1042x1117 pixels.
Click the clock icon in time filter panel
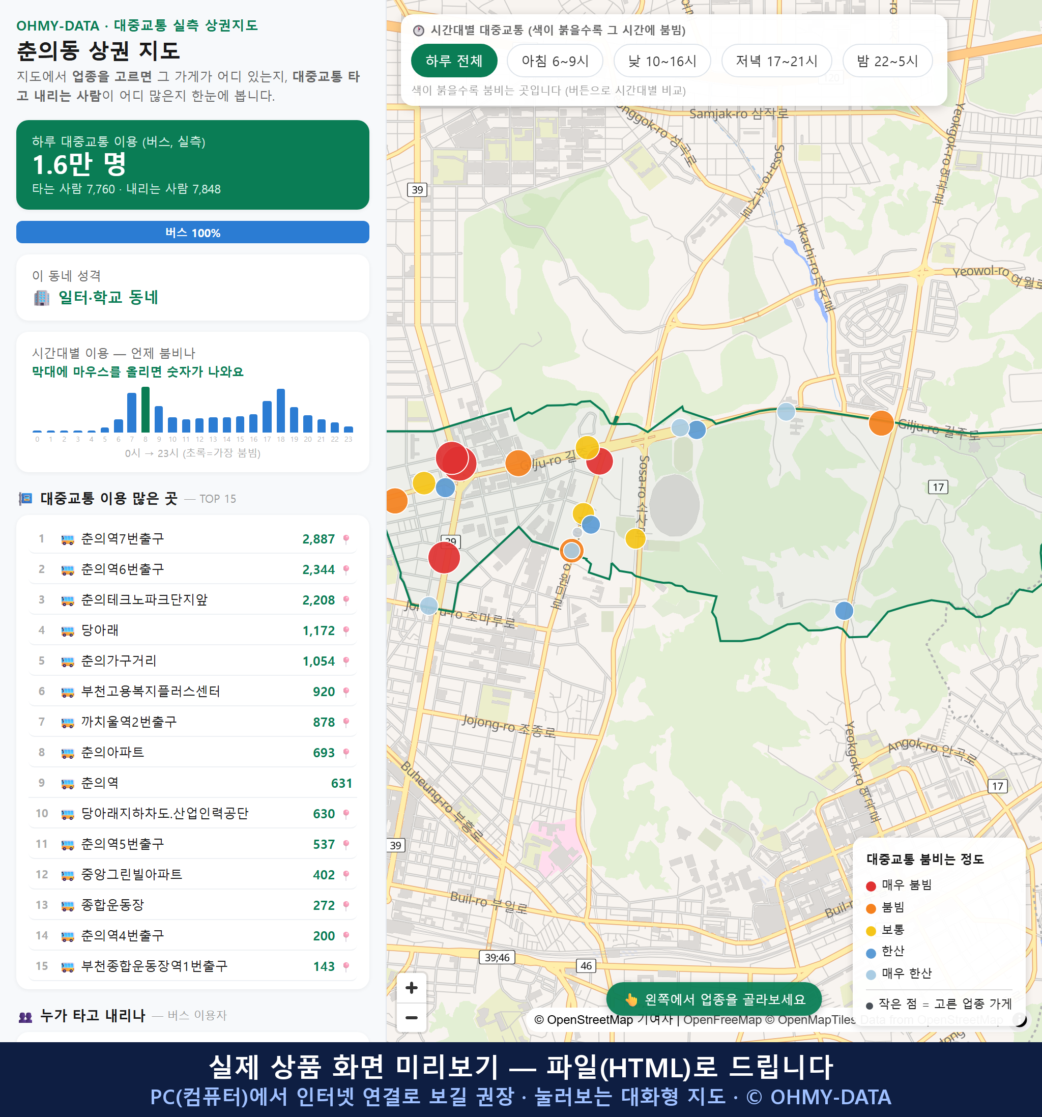[x=419, y=31]
